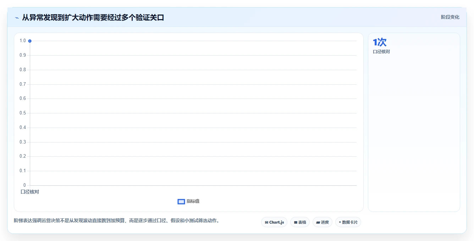
Task: Click the y-axis tick 0.1
Action: [x=23, y=171]
